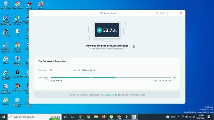Viewport: 214px width, 120px height.
Task: Expand the title bar dropdown chevron
Action: pos(167,13)
